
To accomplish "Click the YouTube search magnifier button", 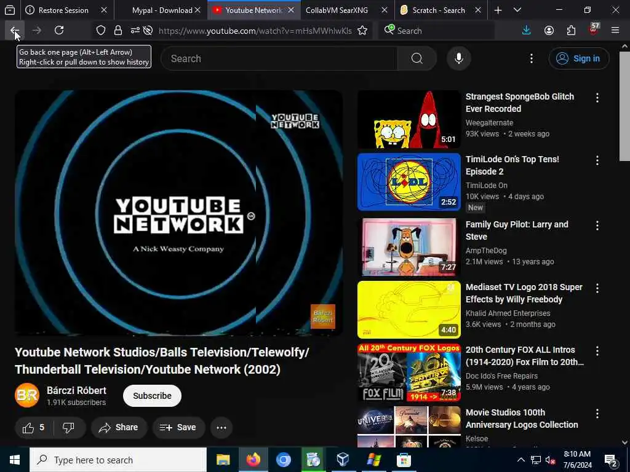I will point(417,58).
